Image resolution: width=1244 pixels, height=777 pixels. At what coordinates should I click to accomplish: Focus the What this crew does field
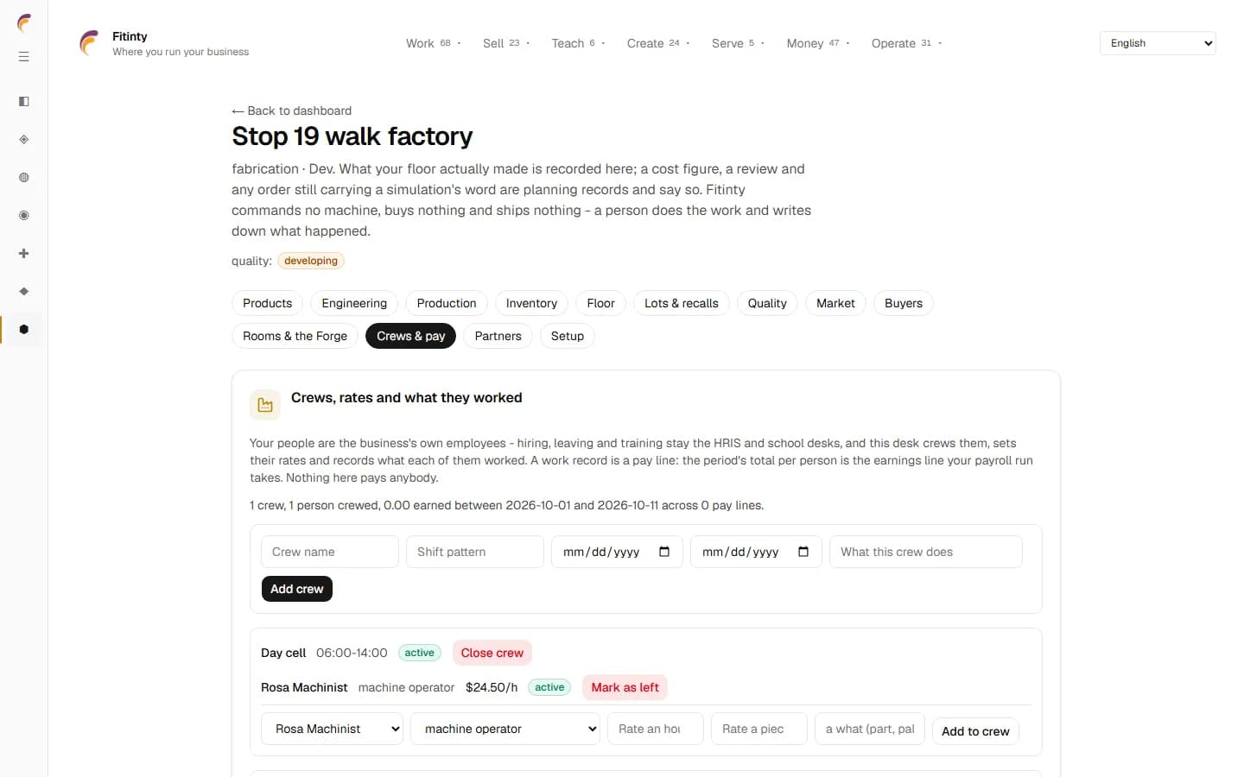pyautogui.click(x=926, y=552)
